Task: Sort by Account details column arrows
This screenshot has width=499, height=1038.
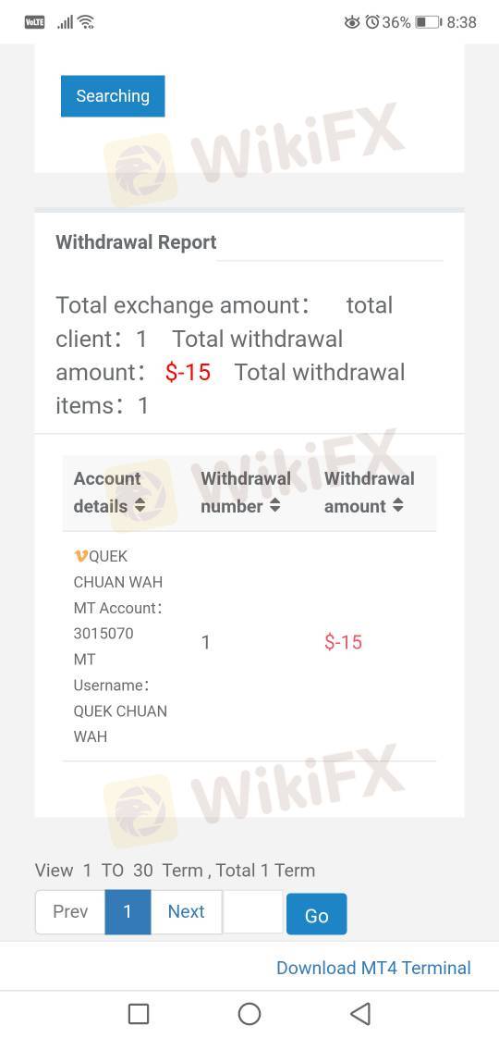Action: click(140, 506)
